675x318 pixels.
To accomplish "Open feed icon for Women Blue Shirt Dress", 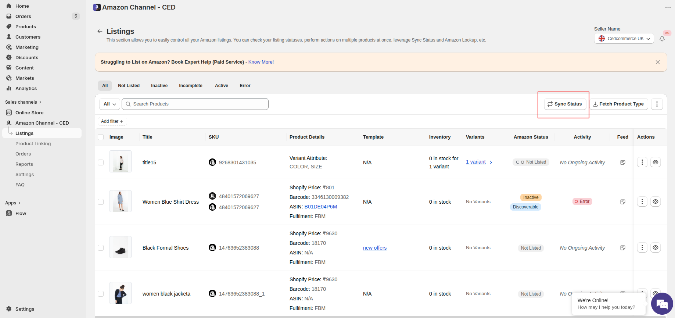I will (x=623, y=202).
